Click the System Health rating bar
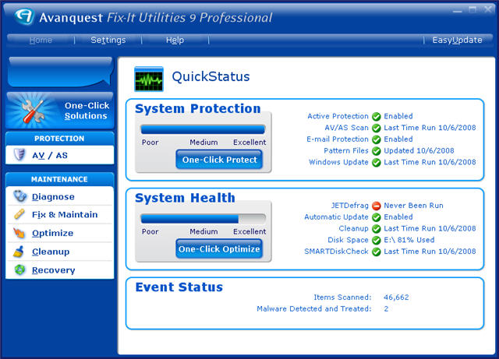The image size is (499, 359). pos(203,219)
